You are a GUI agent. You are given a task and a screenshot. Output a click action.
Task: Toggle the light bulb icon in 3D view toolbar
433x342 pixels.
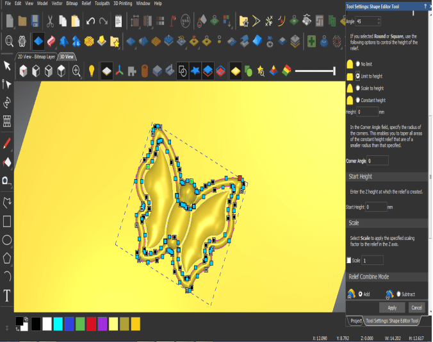click(x=92, y=70)
